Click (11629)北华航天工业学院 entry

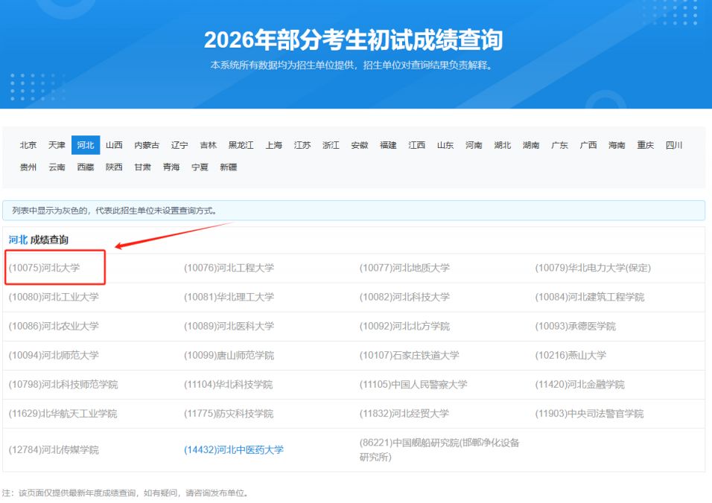coord(63,413)
